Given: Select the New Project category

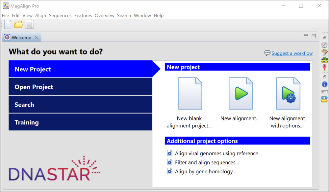Looking at the screenshot, I should coord(80,69).
